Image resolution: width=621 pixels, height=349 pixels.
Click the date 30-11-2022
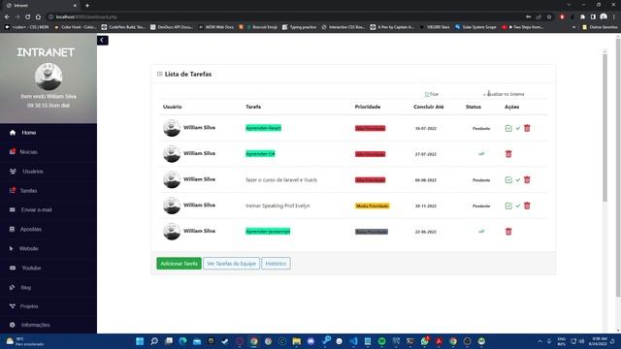point(426,206)
